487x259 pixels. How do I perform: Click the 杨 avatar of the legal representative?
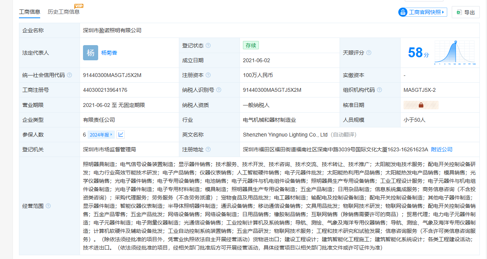(x=90, y=53)
